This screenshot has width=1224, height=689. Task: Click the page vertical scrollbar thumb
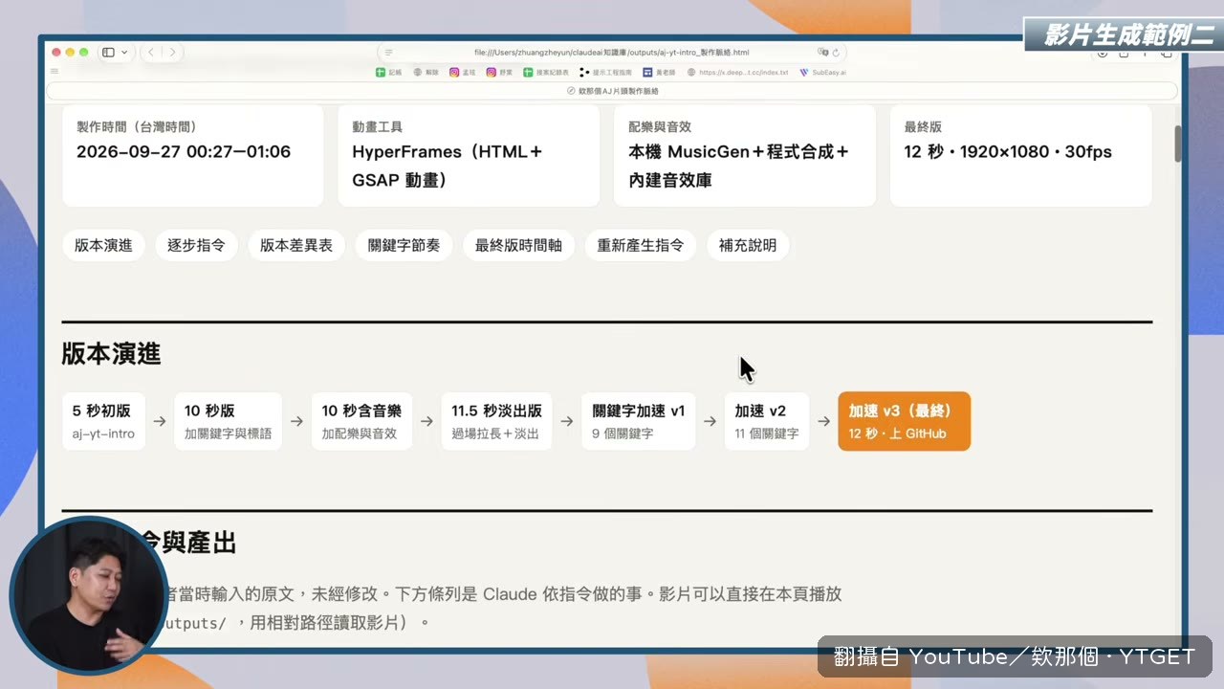coord(1178,143)
